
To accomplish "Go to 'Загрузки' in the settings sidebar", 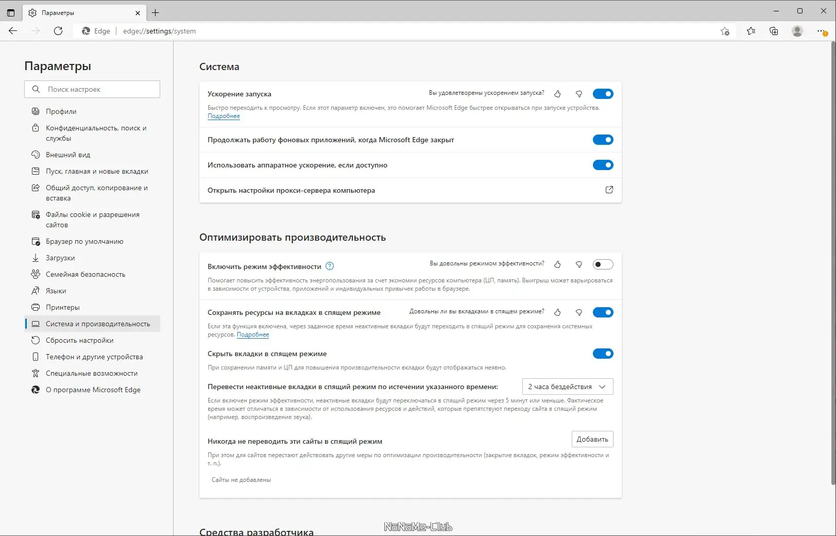I will coord(60,258).
